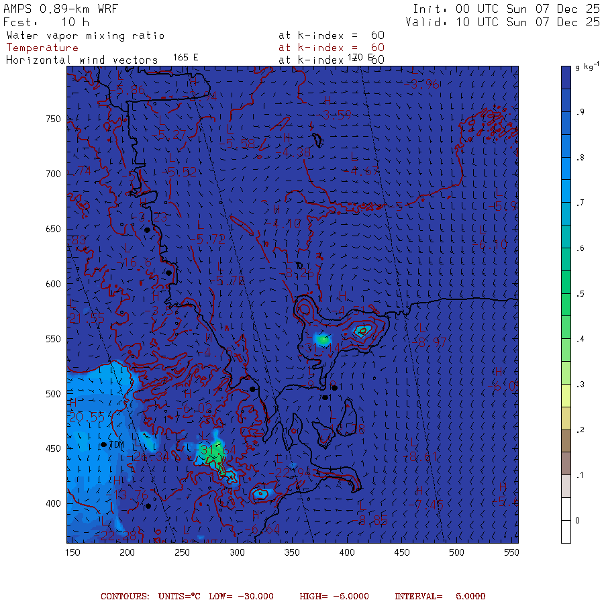604x604 pixels.
Task: Click the '-8.85' temperature low label
Action: coord(370,520)
